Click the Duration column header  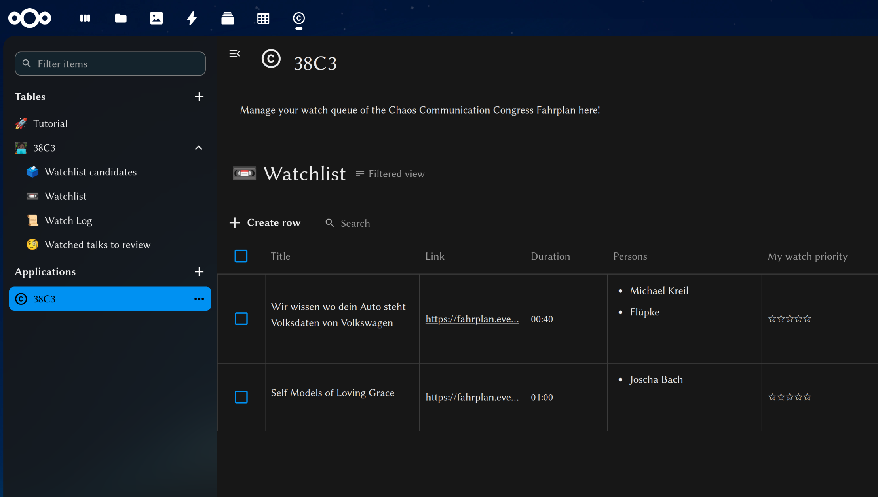(550, 256)
